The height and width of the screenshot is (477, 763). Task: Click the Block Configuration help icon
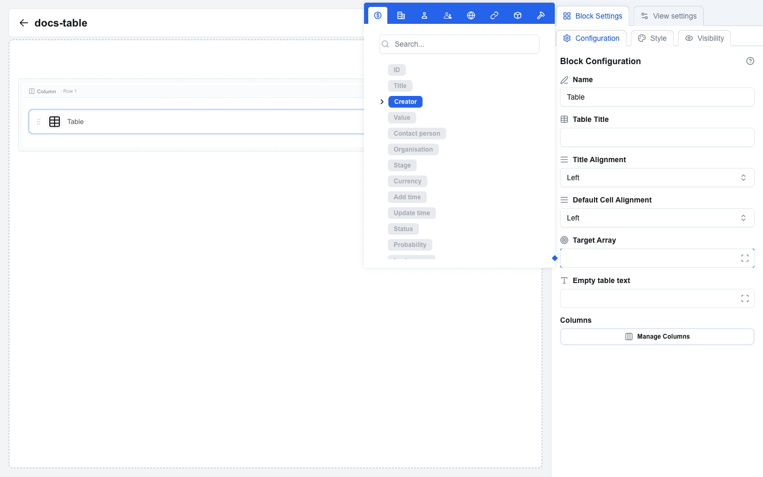[750, 61]
